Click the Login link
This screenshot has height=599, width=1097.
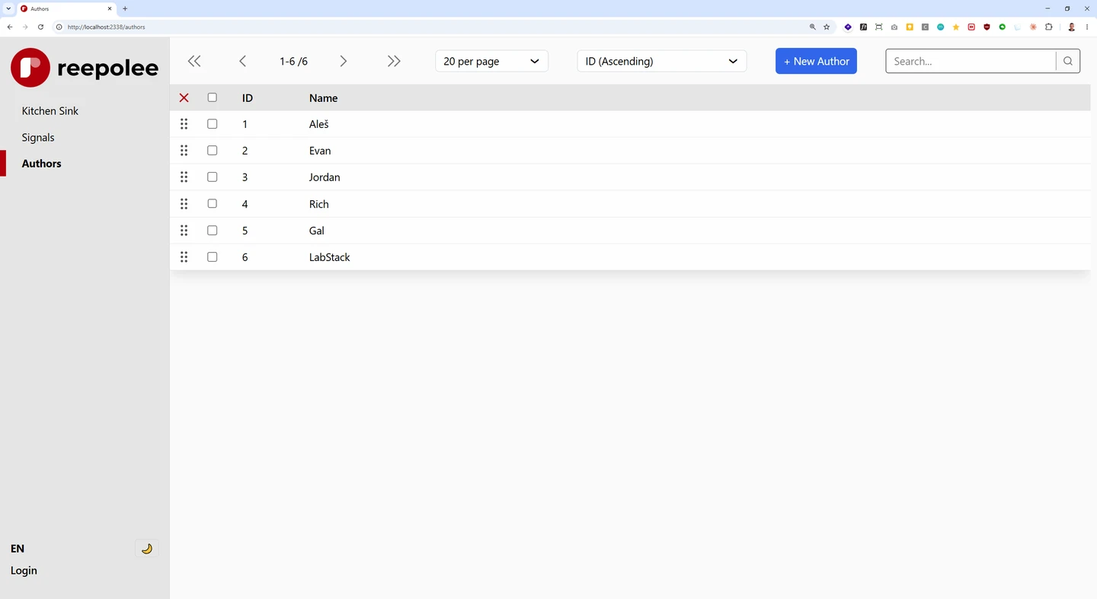click(24, 570)
